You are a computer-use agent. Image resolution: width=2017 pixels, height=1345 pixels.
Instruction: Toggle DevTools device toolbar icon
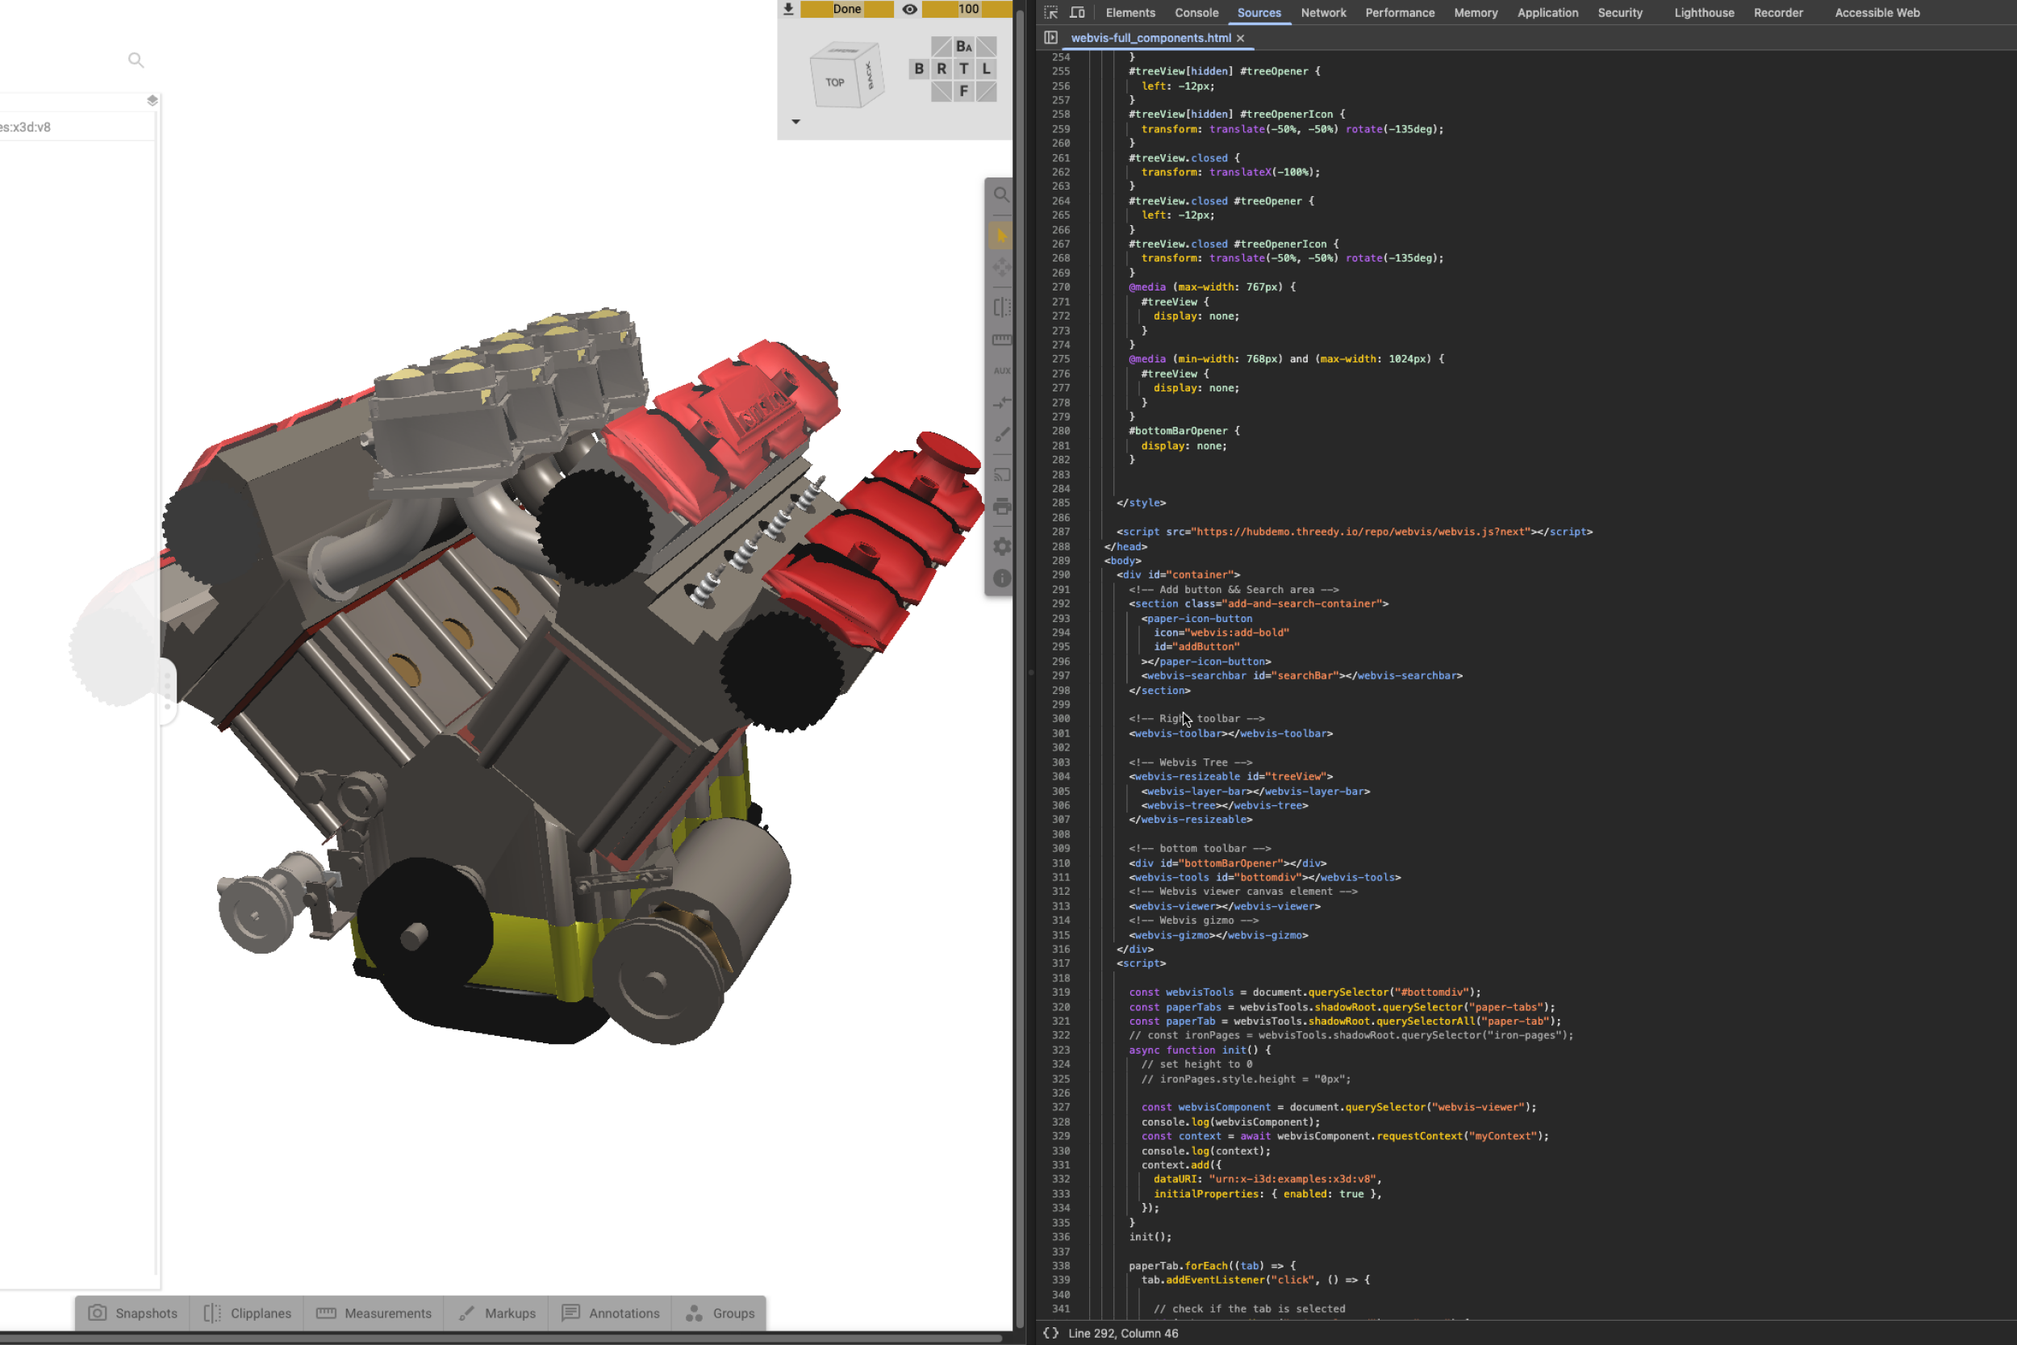[1077, 13]
